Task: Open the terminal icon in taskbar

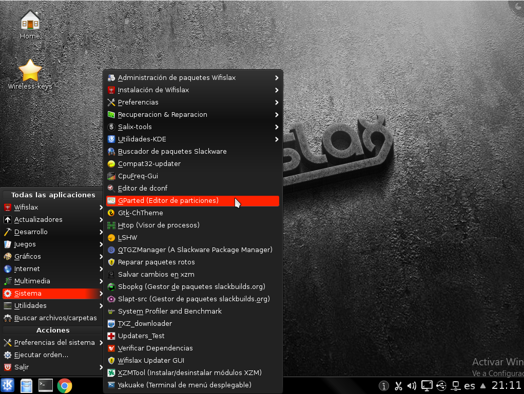Action: [46, 385]
